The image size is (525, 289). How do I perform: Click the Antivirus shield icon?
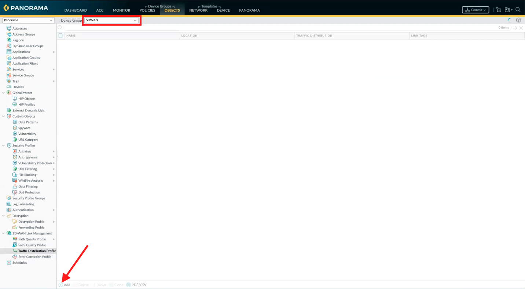(x=15, y=151)
